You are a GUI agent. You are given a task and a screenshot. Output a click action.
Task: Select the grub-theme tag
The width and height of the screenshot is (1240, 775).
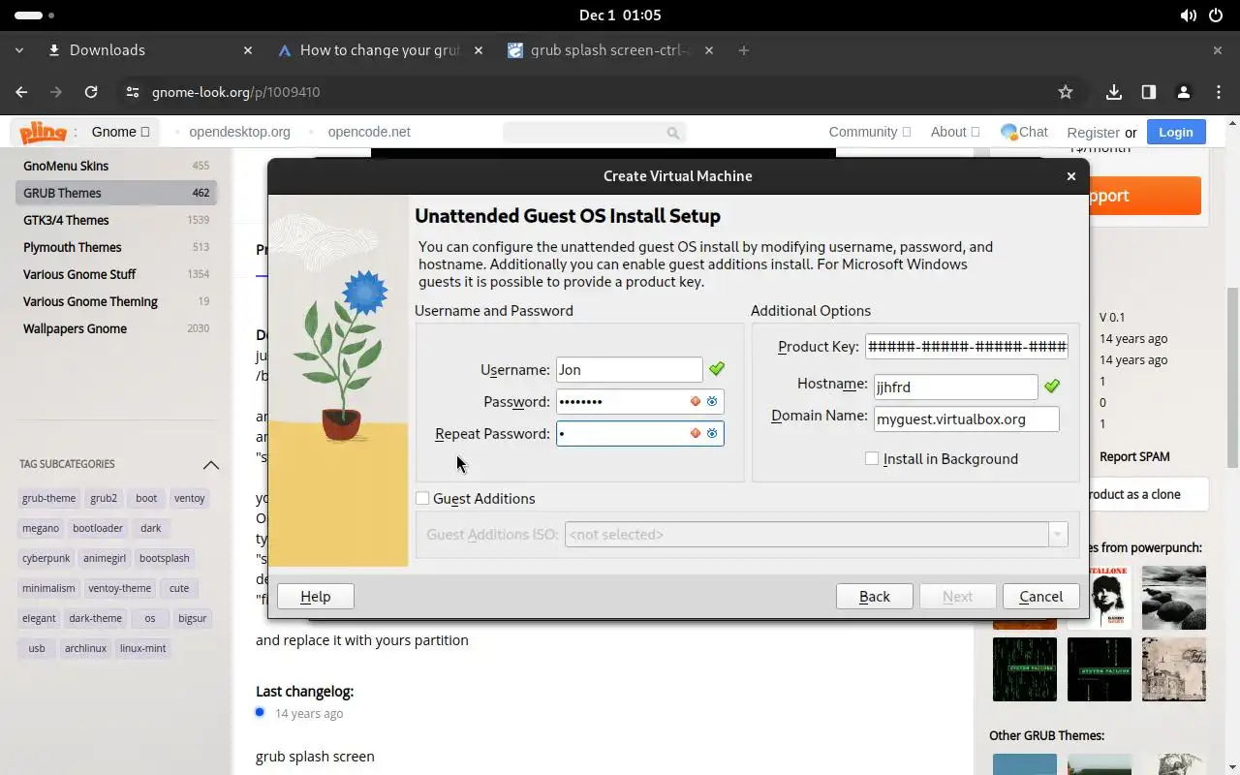click(48, 498)
